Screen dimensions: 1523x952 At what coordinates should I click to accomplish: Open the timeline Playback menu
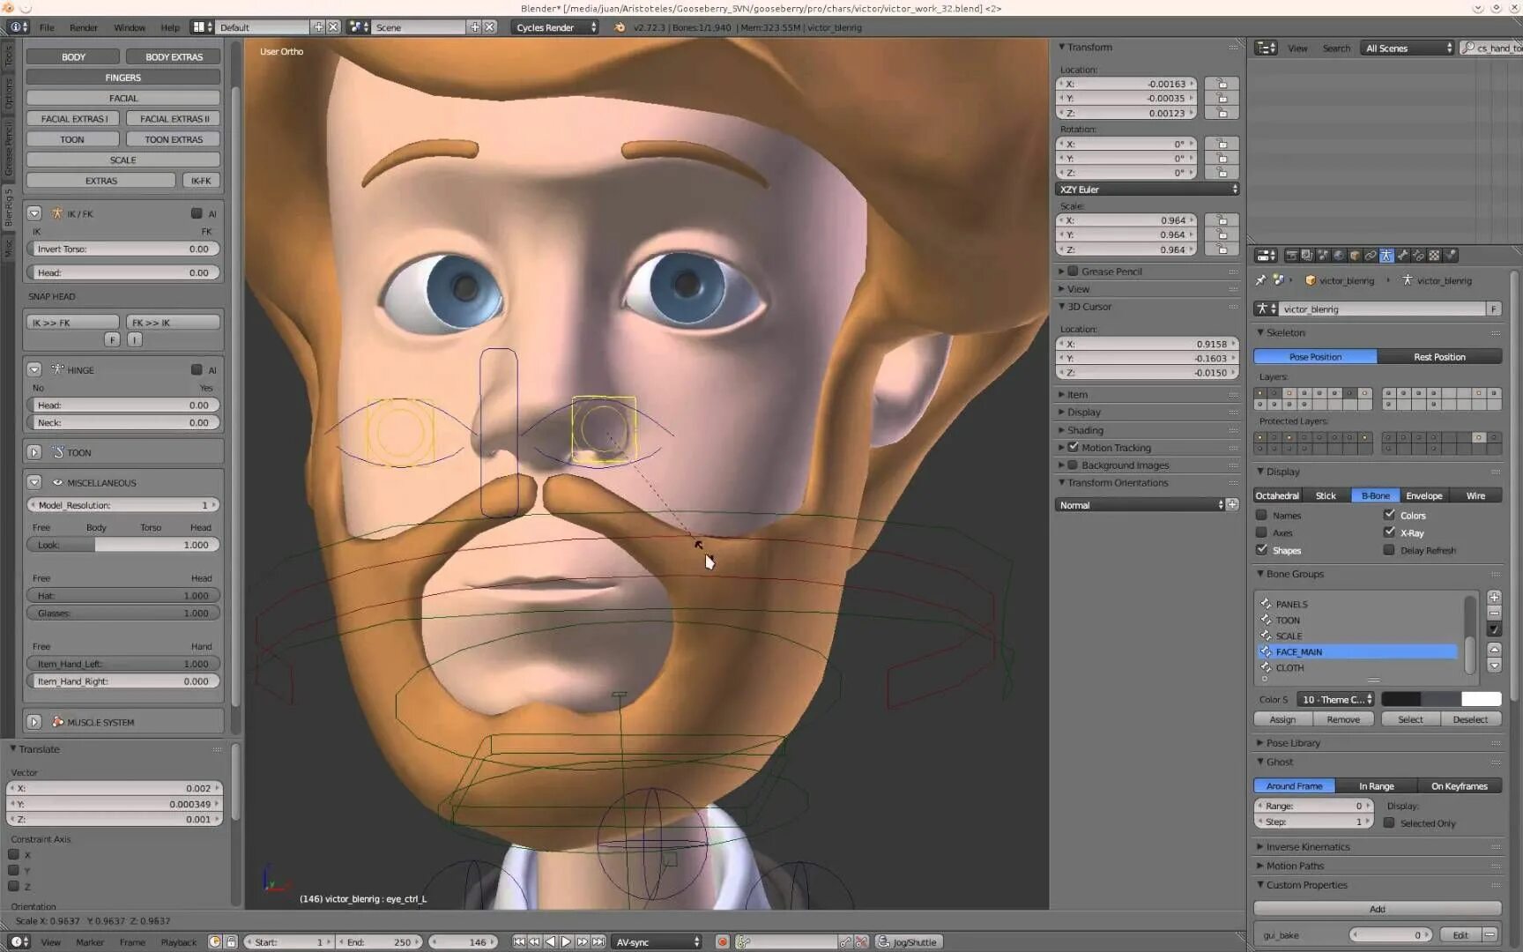click(x=179, y=942)
